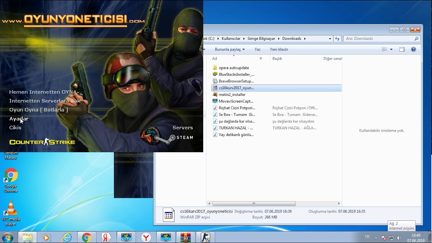Expand the Bununla paylaş dropdown
Screen dimensions: 432x243
point(243,50)
